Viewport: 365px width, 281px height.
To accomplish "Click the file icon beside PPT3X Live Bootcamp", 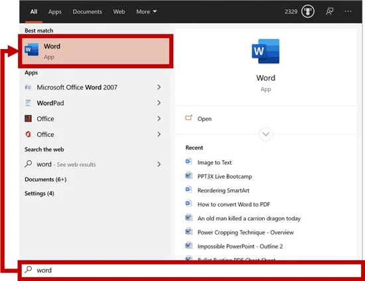I will coord(188,175).
